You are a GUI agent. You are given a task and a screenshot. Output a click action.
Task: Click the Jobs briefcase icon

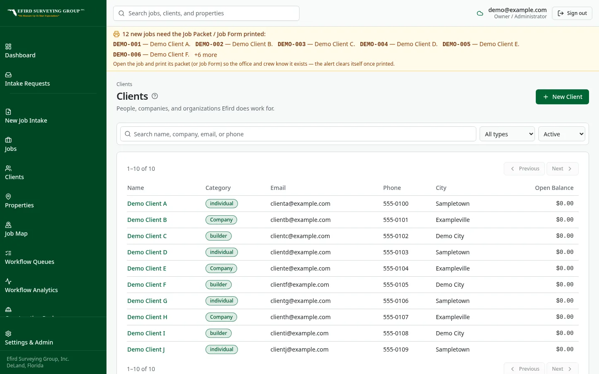8,140
